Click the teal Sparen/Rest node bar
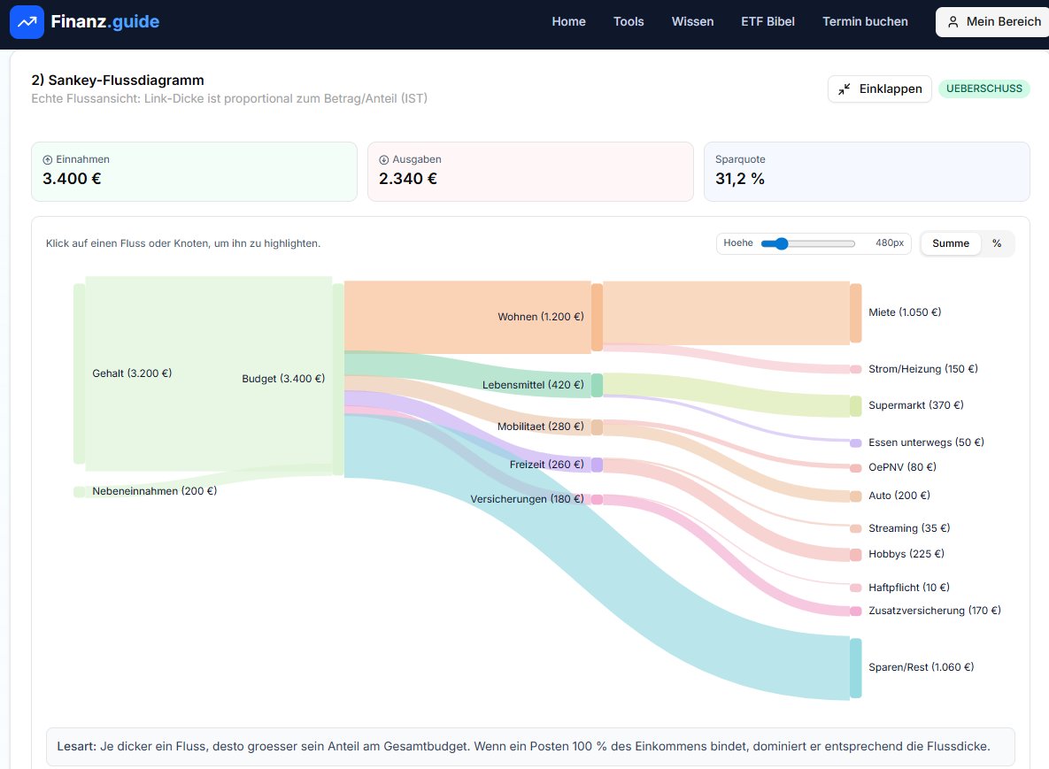The width and height of the screenshot is (1049, 769). (x=856, y=668)
